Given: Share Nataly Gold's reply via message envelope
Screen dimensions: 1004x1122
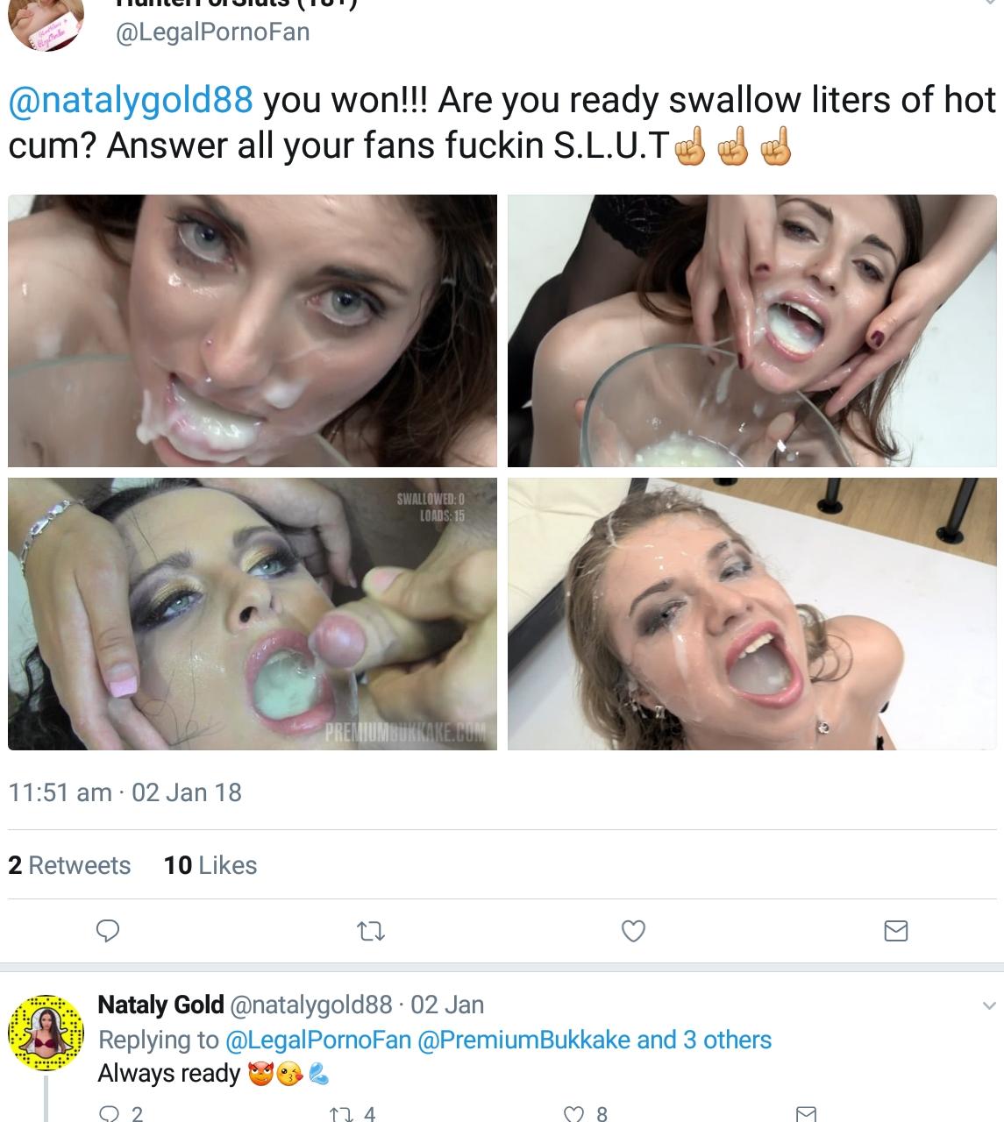Looking at the screenshot, I should pyautogui.click(x=805, y=1113).
